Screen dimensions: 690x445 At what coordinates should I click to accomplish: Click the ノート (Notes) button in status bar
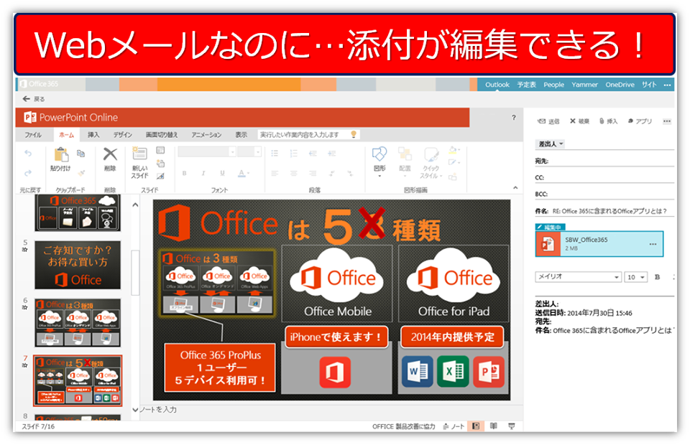(454, 426)
